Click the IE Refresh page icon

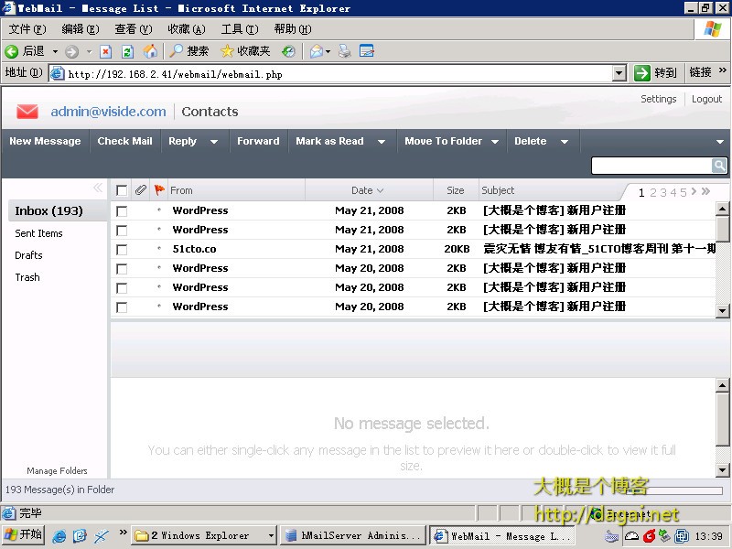pyautogui.click(x=127, y=51)
